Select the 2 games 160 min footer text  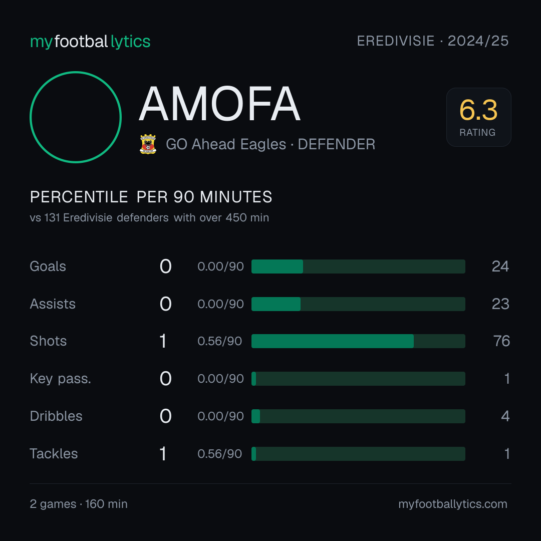pyautogui.click(x=79, y=504)
